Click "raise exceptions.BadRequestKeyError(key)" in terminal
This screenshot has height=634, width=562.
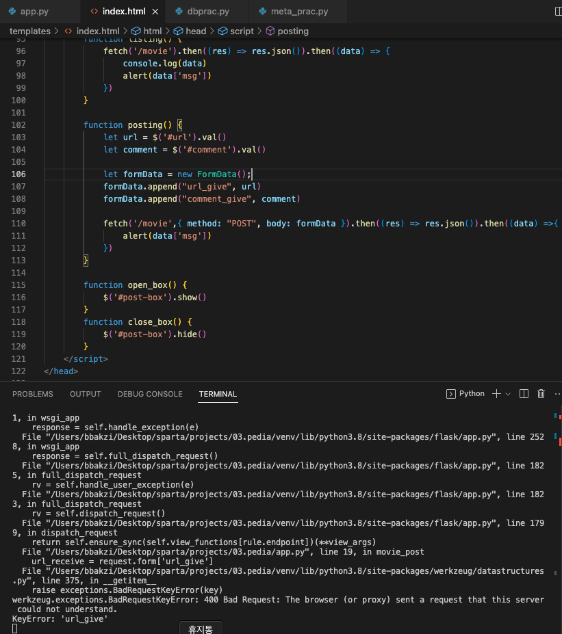[127, 590]
